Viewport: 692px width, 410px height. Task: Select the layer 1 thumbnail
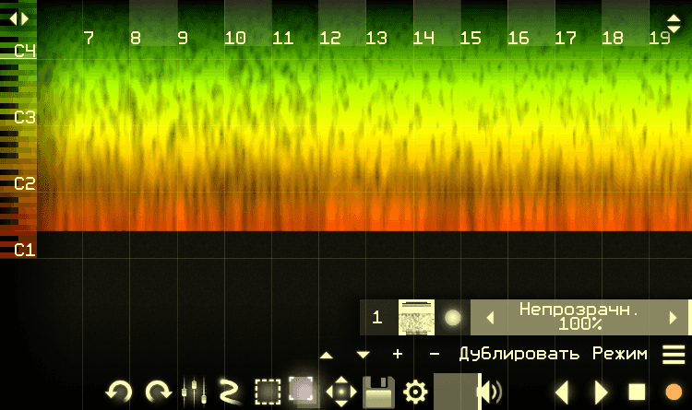pyautogui.click(x=416, y=318)
